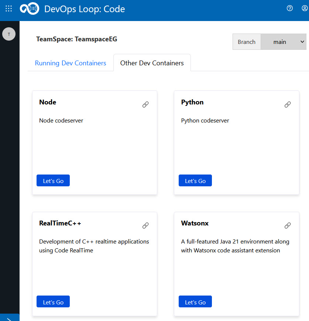
Task: Expand the left sidebar with arrow
Action: click(10, 318)
